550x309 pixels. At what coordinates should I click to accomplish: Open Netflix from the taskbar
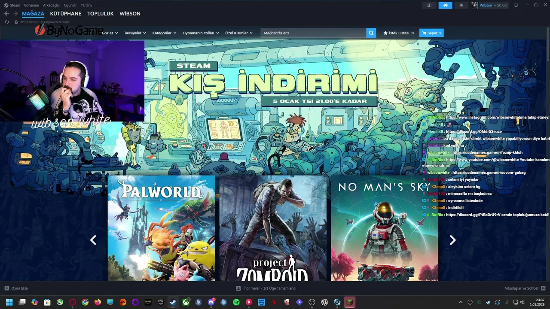pyautogui.click(x=274, y=302)
